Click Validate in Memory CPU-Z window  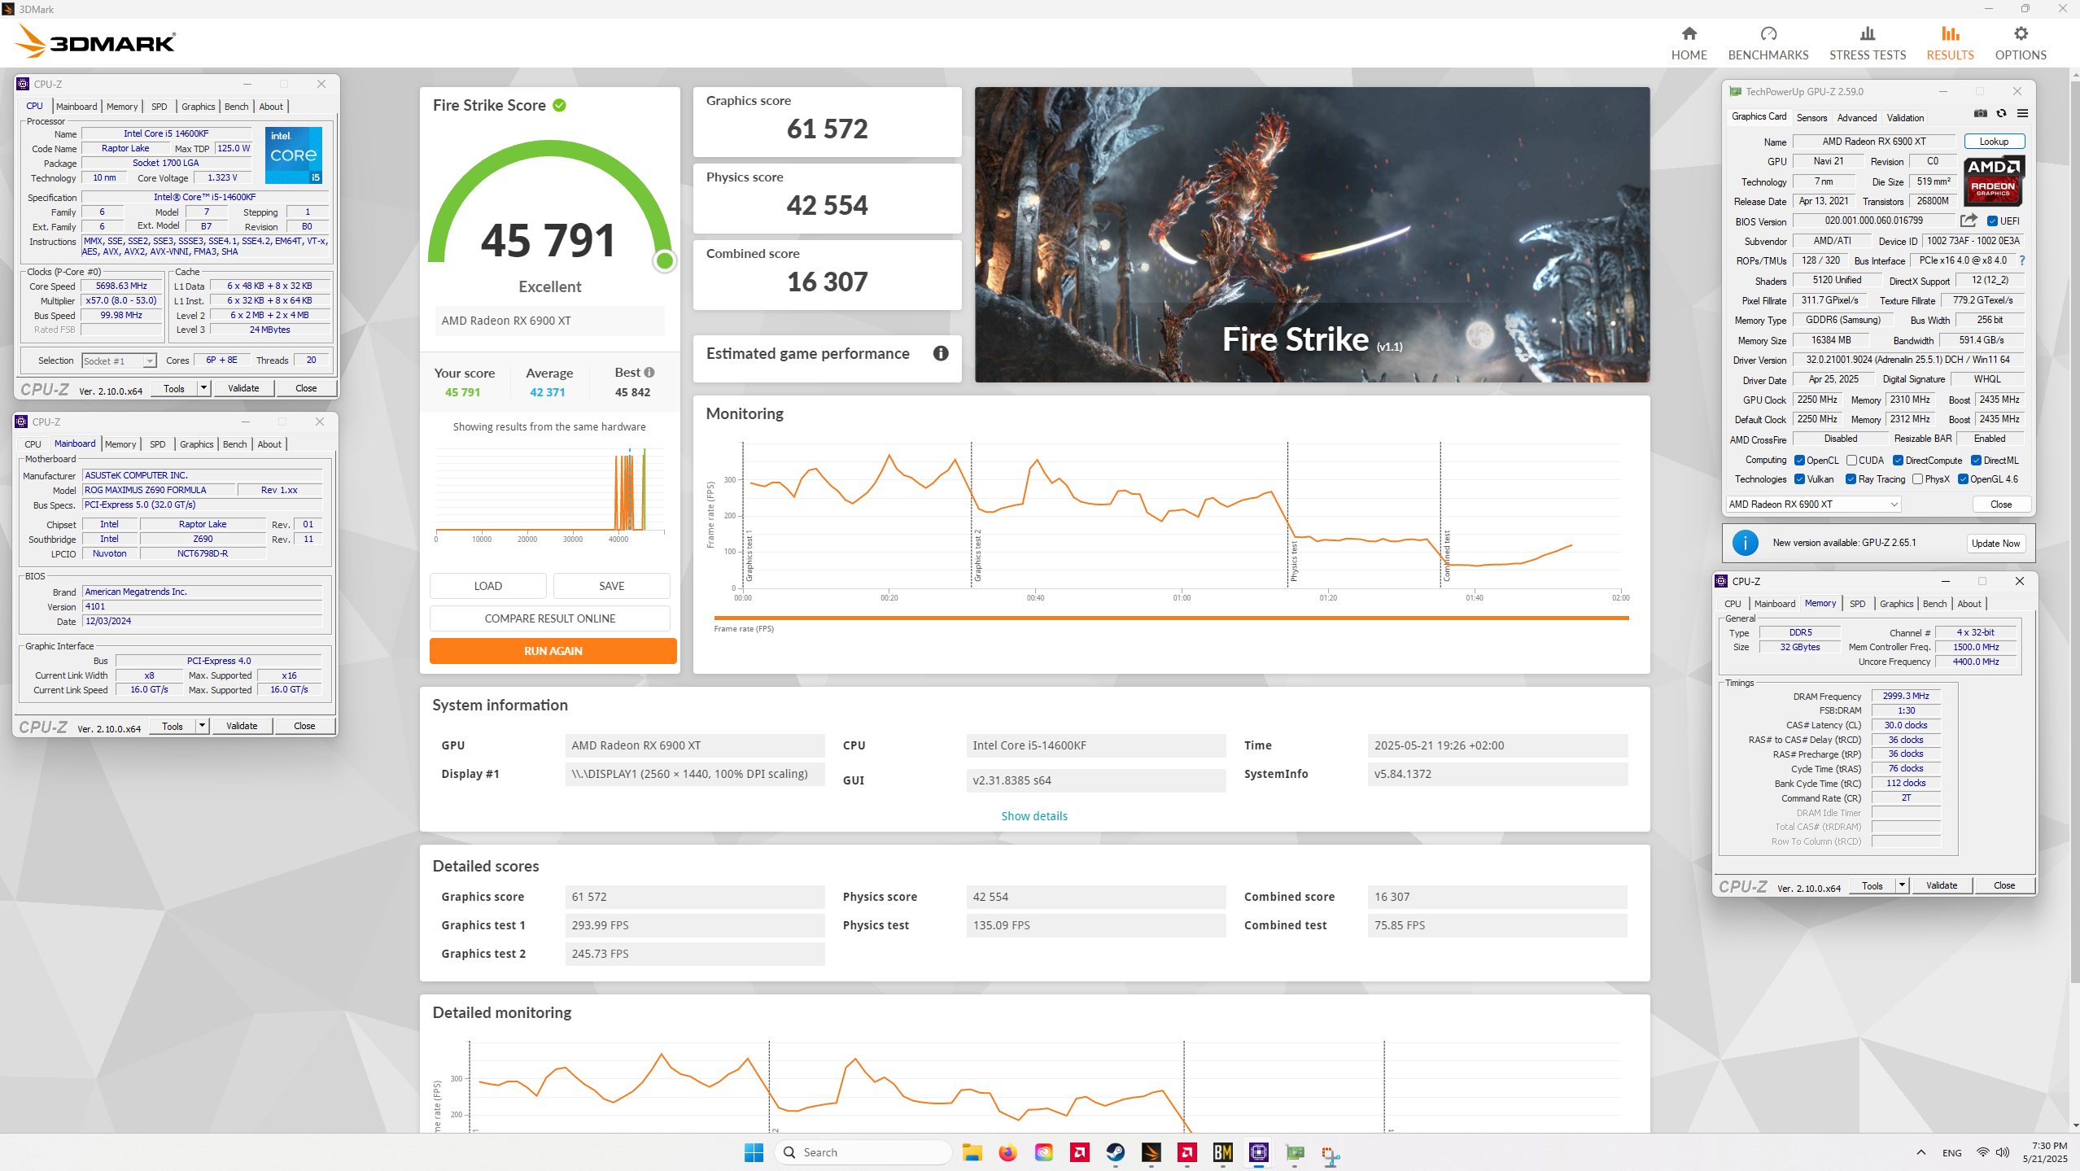(x=1941, y=885)
